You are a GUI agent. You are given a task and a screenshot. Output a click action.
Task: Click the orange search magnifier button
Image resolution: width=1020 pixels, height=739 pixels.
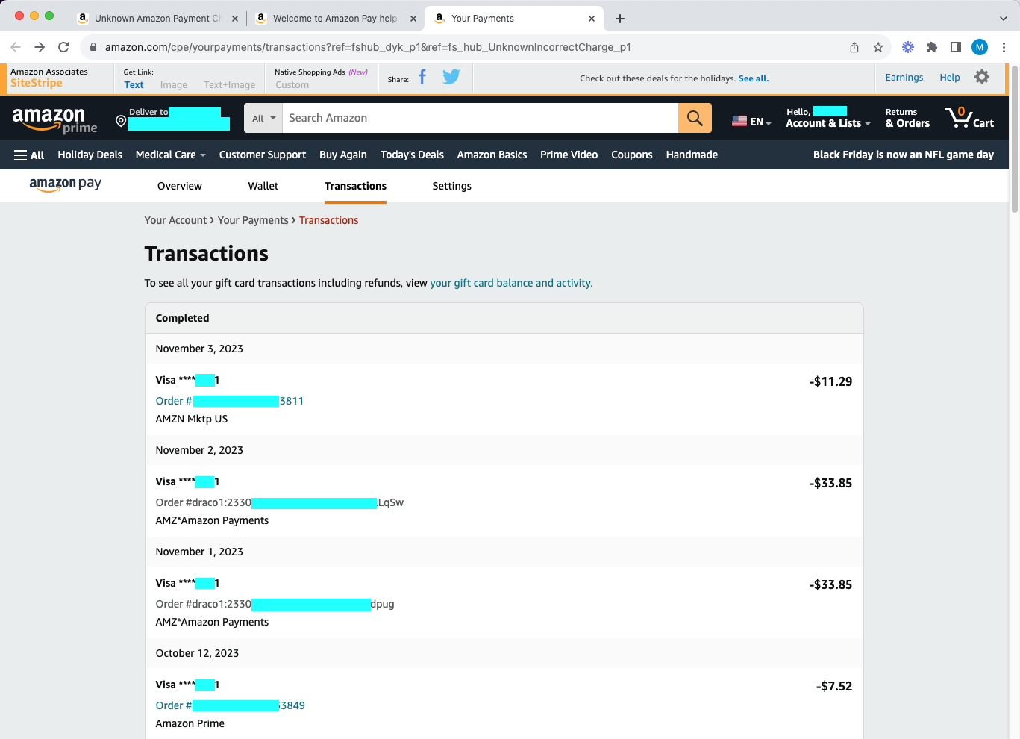click(x=695, y=118)
